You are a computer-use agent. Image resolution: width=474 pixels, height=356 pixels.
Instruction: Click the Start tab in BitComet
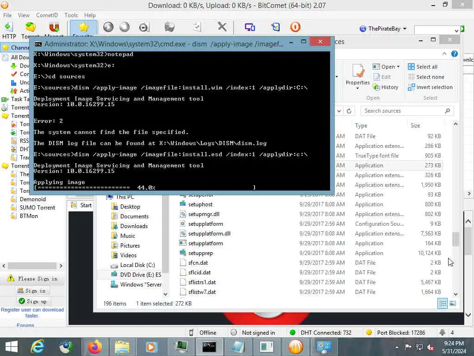(x=81, y=205)
